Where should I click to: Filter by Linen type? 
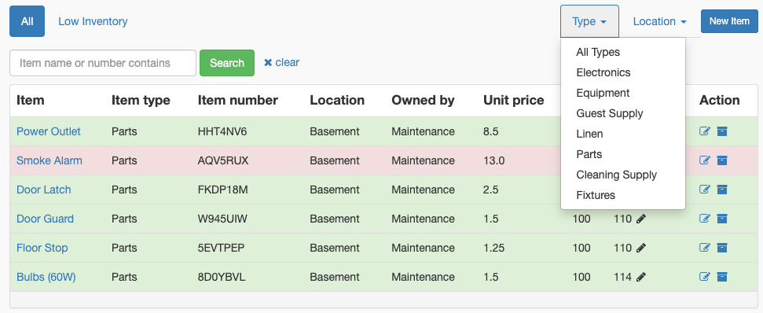[590, 134]
